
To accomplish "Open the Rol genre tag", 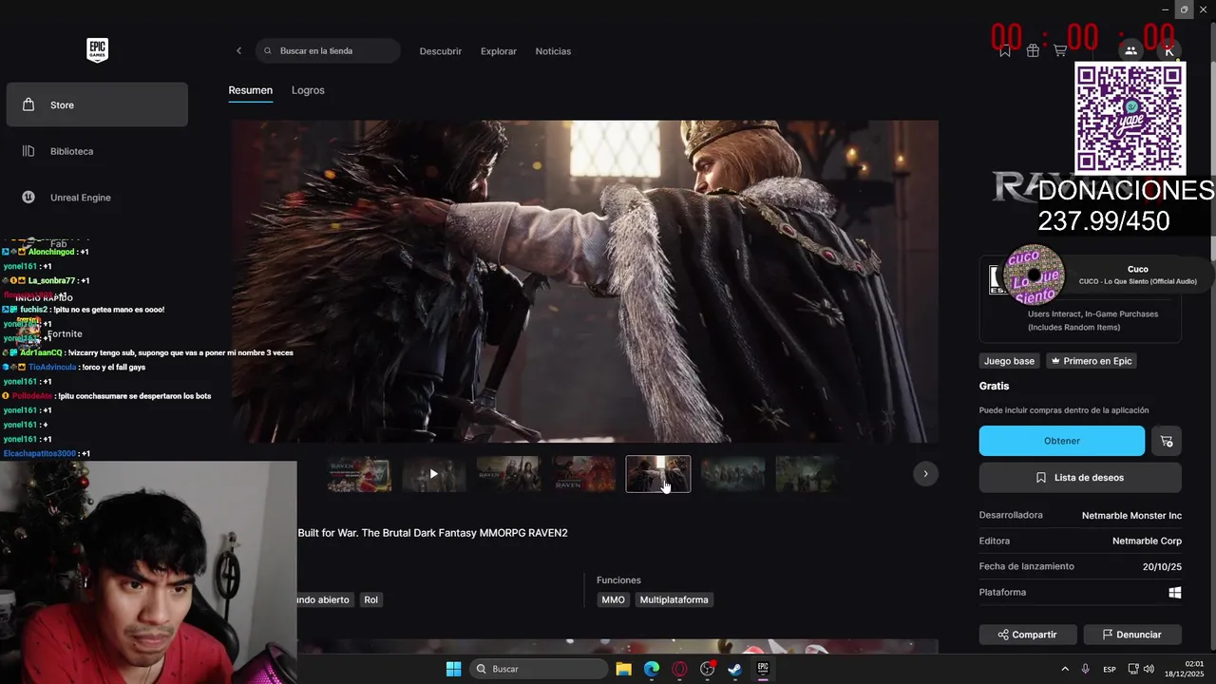I will [371, 599].
